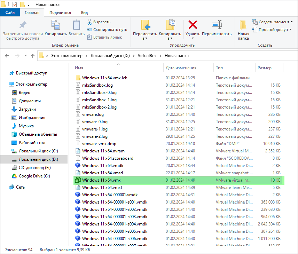Open Загрузки in the navigation pane
The width and height of the screenshot is (298, 254).
pos(27,109)
